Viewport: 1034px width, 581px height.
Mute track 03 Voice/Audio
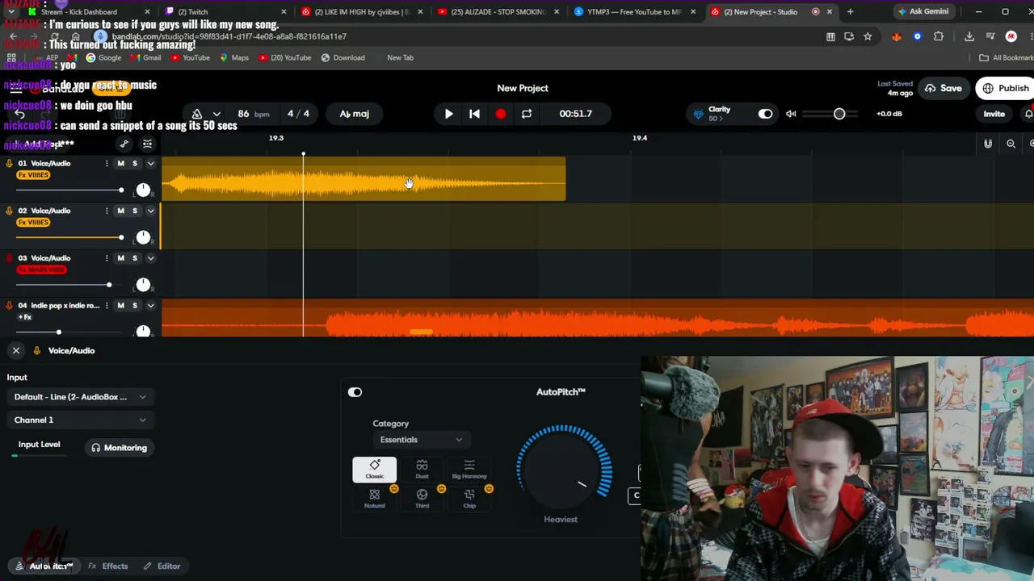click(121, 258)
